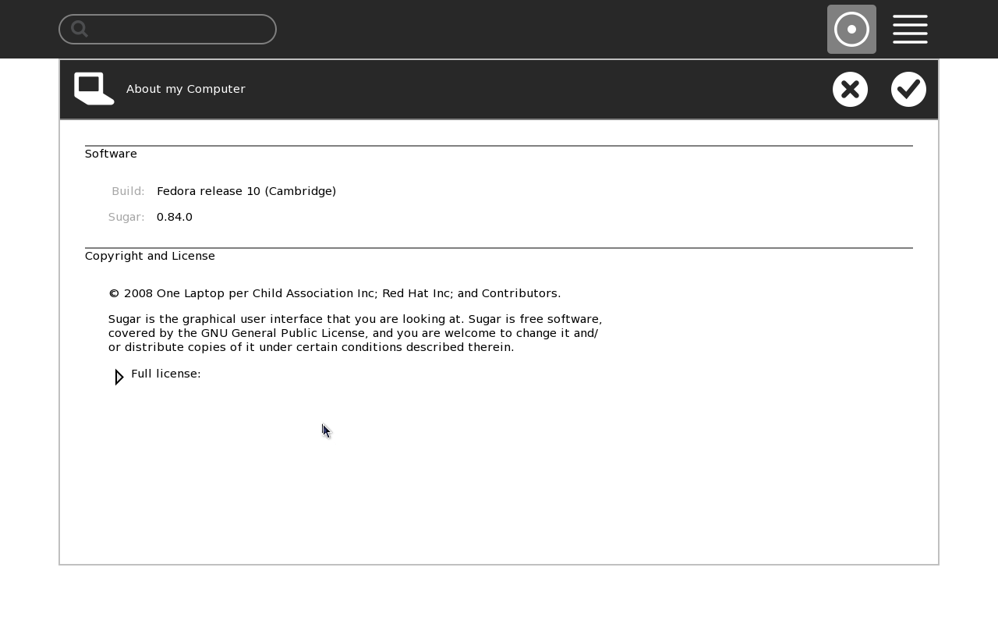Viewport: 998px width, 624px height.
Task: Click the © 2008 One Laptop per Child line
Action: (334, 293)
